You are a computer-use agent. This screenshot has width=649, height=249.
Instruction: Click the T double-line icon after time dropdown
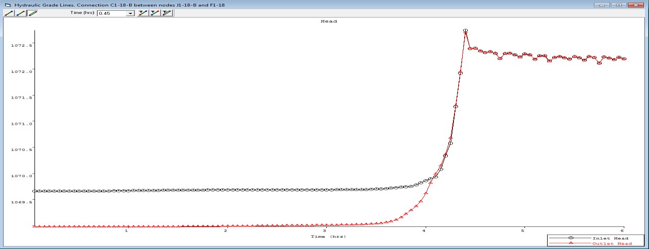tap(166, 13)
